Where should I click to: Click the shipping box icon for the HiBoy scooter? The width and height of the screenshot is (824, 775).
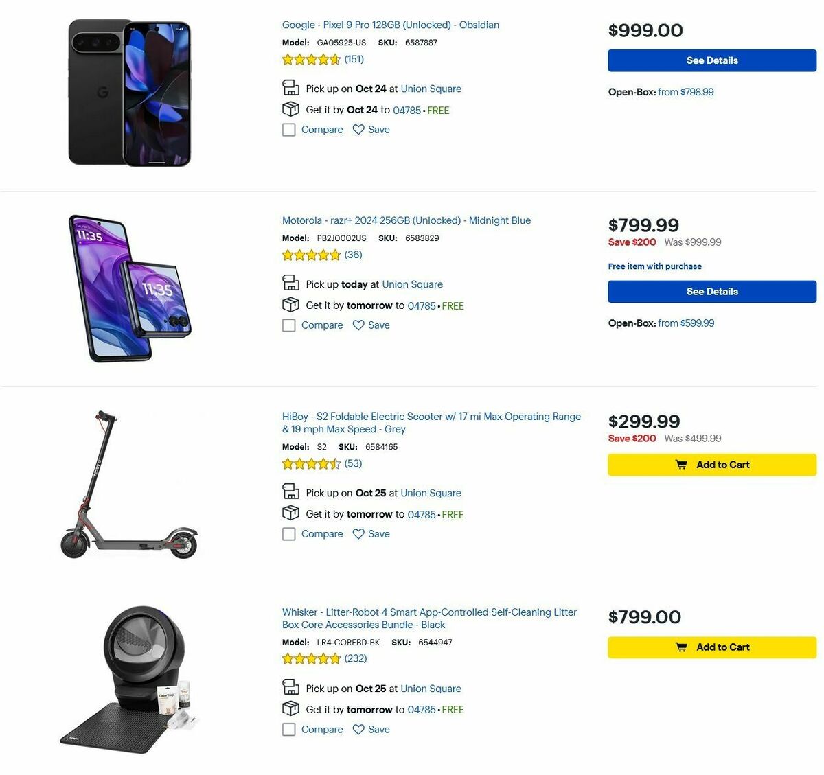click(290, 512)
